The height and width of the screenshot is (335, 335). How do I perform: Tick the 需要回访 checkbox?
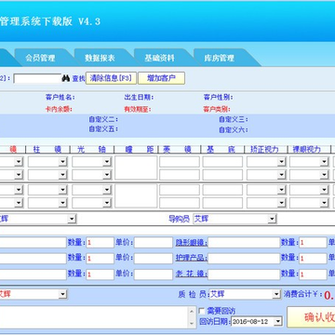202,311
